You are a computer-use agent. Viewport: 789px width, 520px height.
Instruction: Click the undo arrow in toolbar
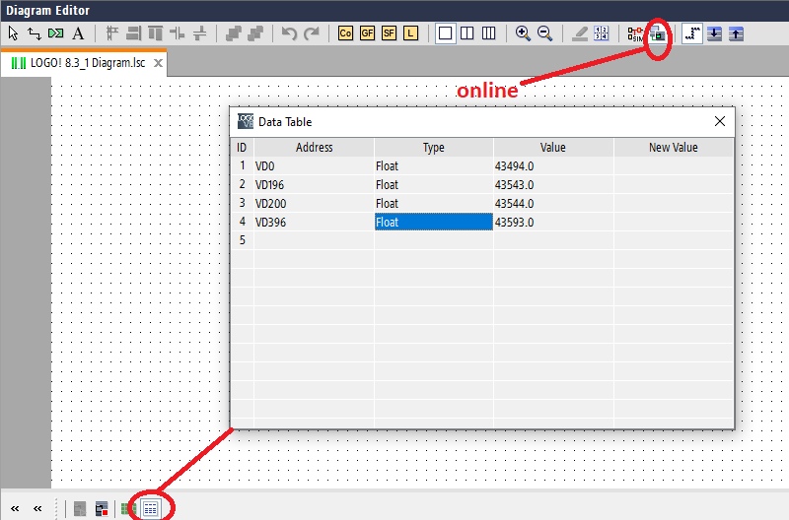[x=289, y=33]
